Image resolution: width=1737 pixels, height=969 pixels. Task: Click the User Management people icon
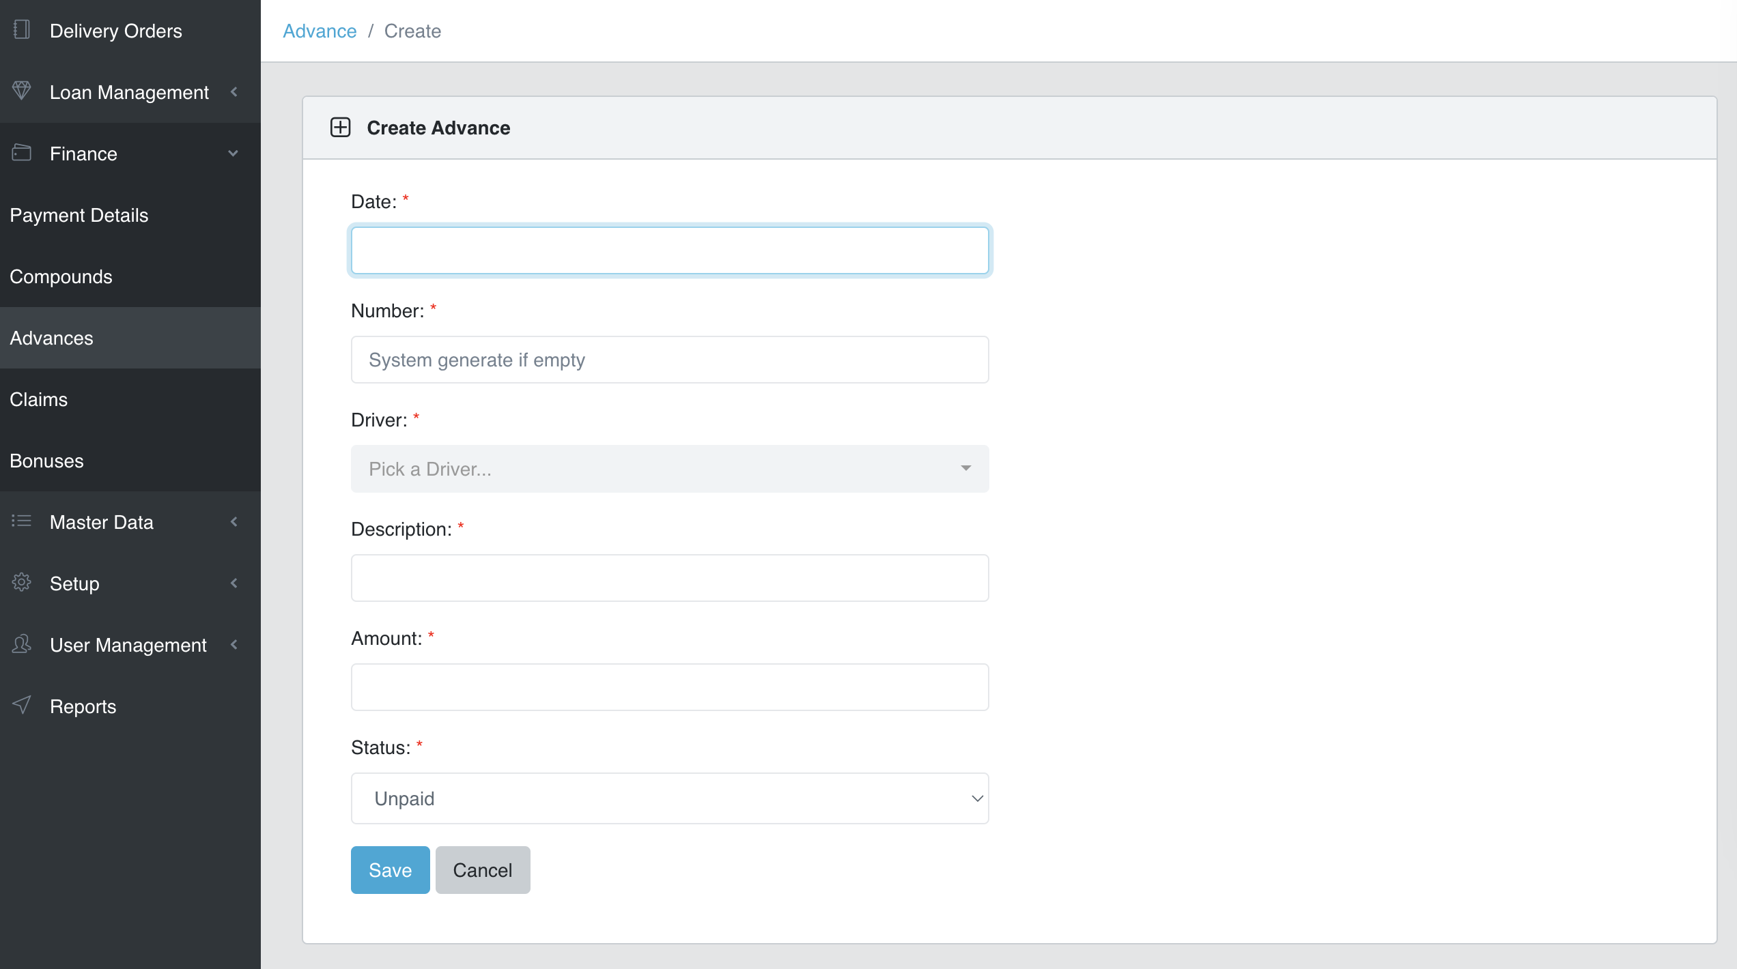pos(22,644)
